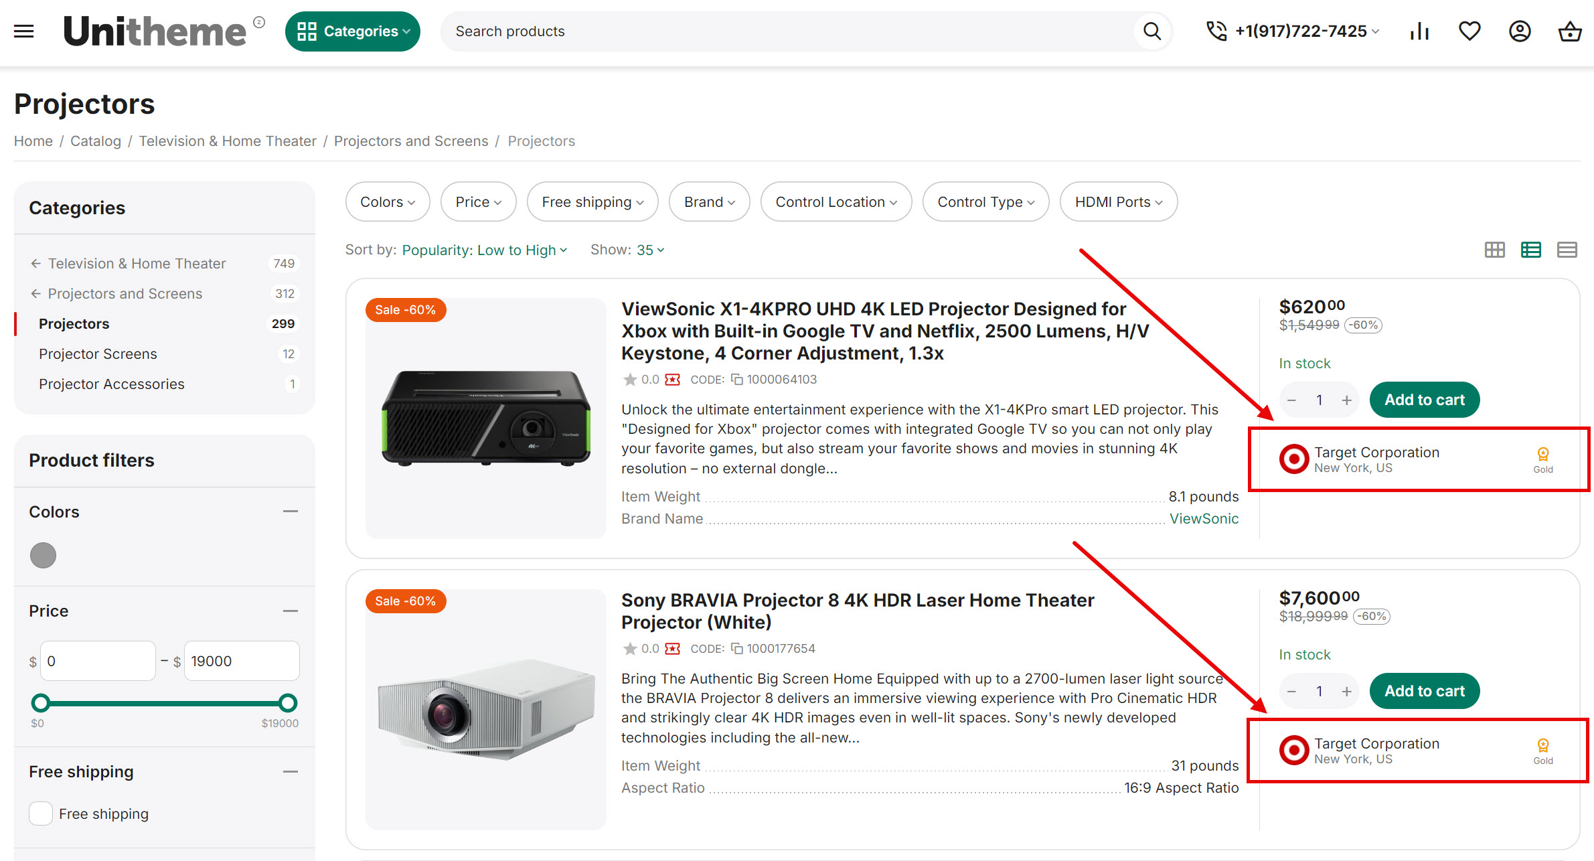
Task: Click the product comparison bar-chart icon
Action: [x=1419, y=31]
